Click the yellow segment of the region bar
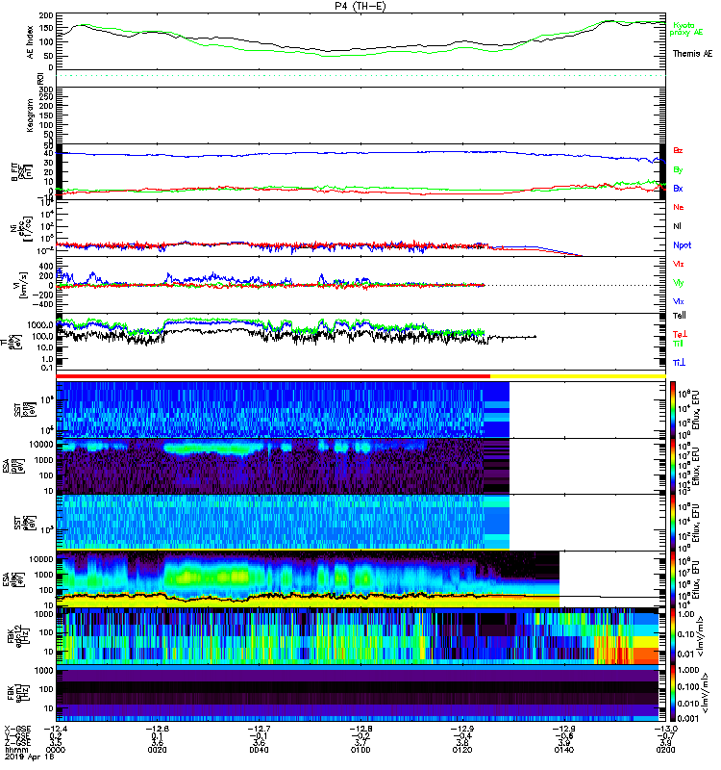This screenshot has width=721, height=770. [578, 376]
